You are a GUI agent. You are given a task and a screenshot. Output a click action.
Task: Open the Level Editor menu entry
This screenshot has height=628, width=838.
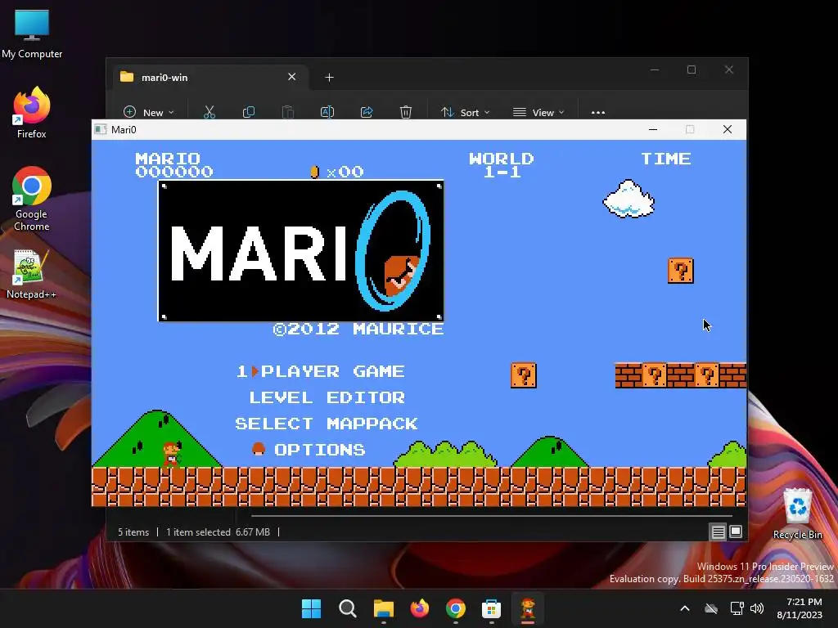327,397
